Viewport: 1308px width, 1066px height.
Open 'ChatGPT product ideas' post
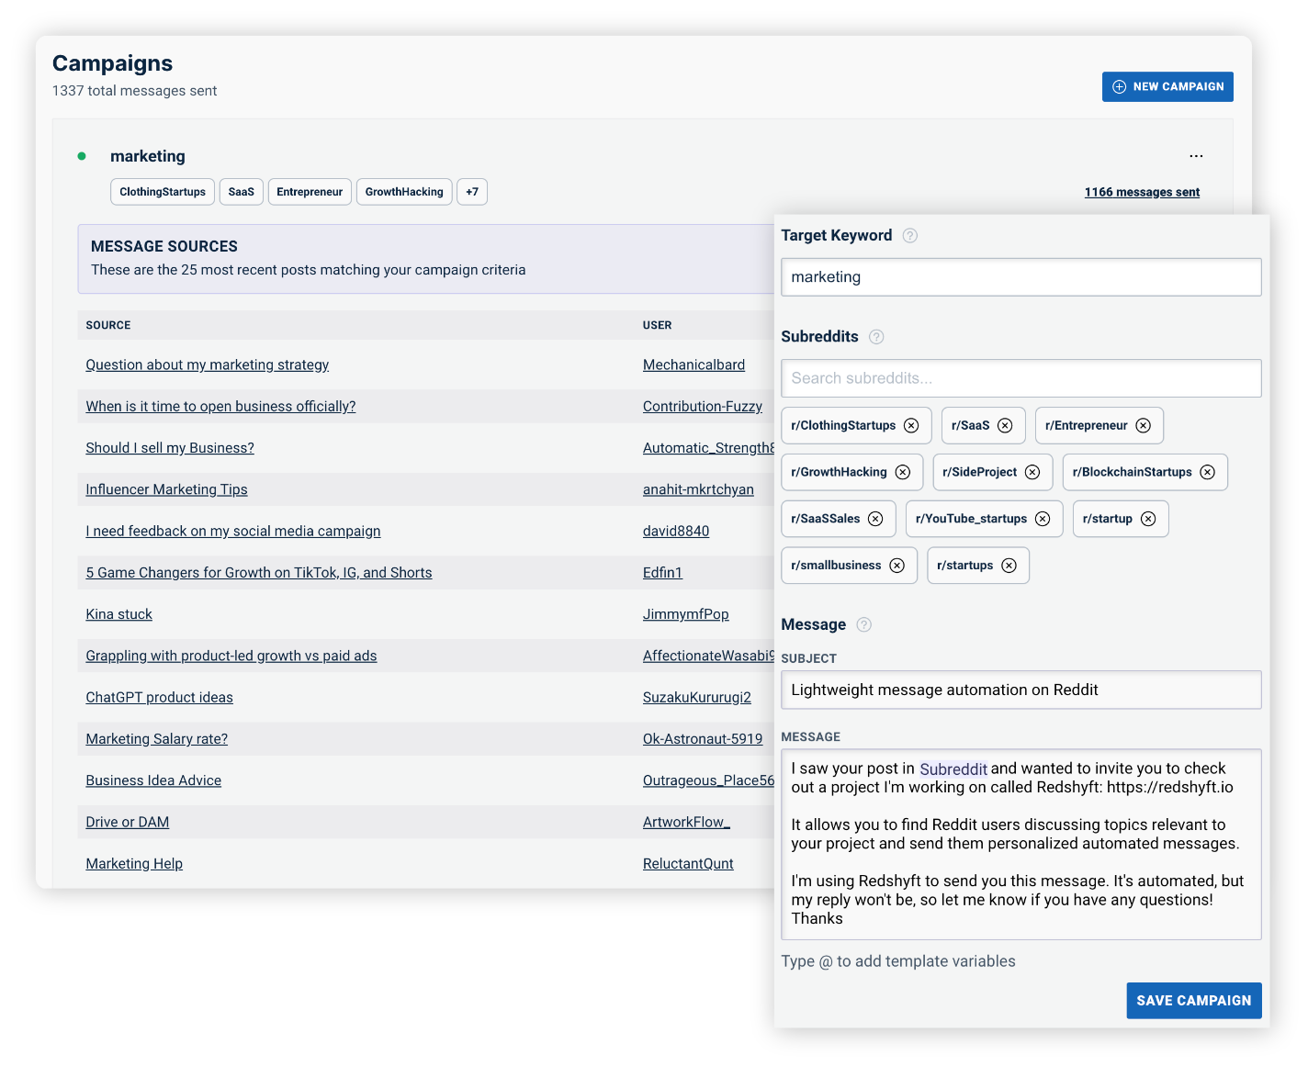tap(160, 697)
